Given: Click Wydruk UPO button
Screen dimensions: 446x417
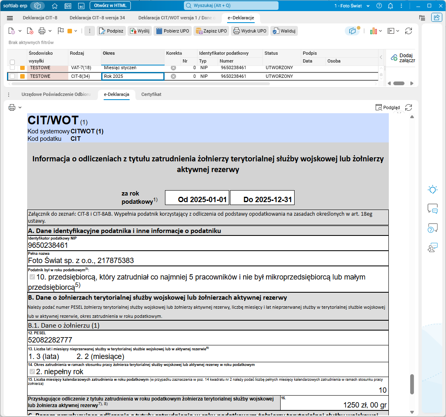Looking at the screenshot, I should click(x=250, y=31).
